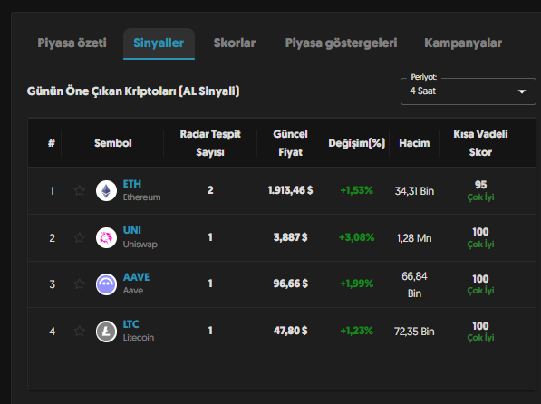Click the Günün Öne Çıkan Kriptoları heading
Image resolution: width=541 pixels, height=404 pixels.
click(133, 91)
